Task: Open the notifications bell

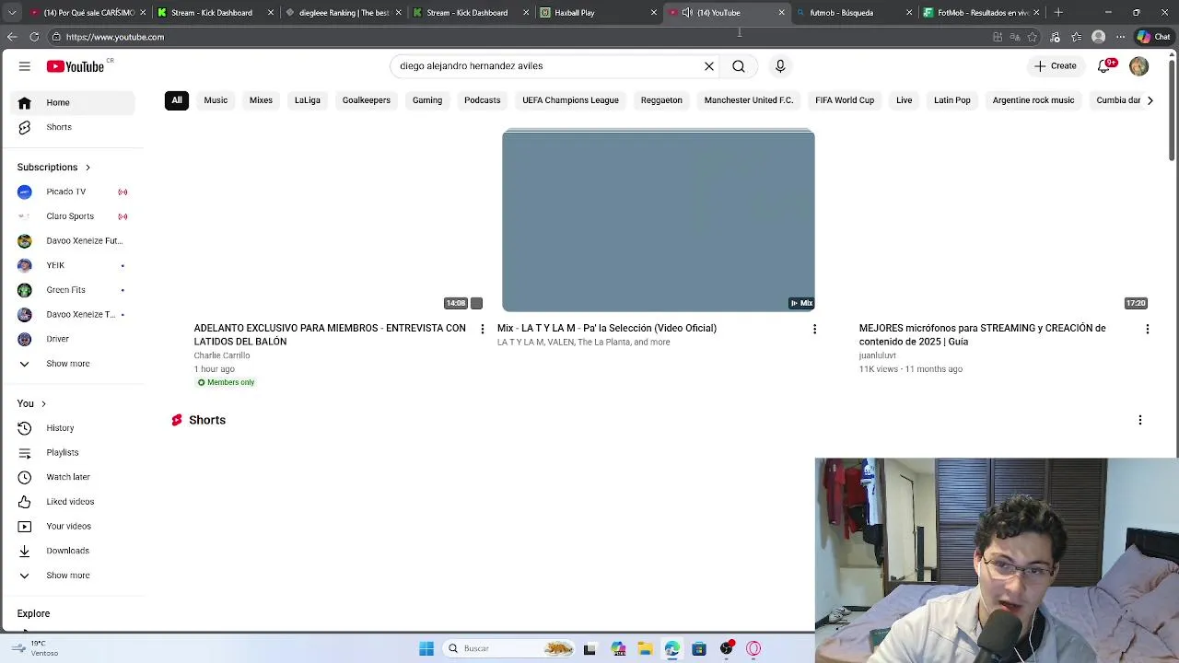Action: coord(1104,66)
